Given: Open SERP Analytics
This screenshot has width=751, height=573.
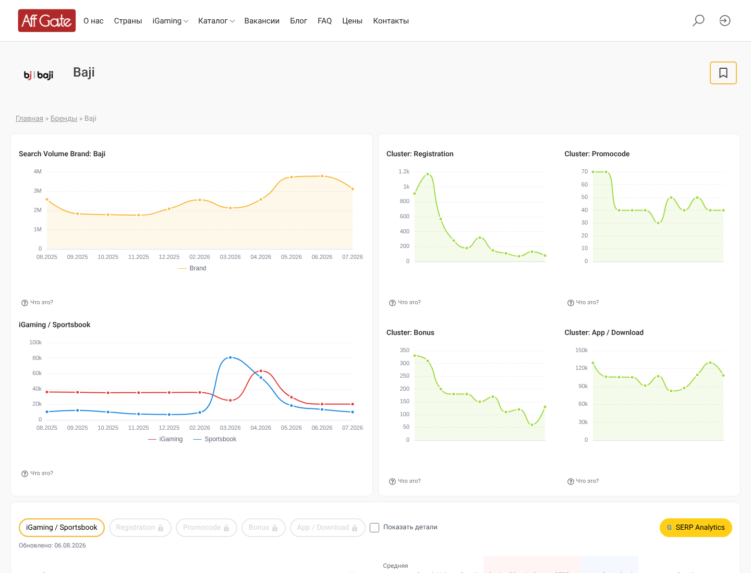Looking at the screenshot, I should coord(696,528).
